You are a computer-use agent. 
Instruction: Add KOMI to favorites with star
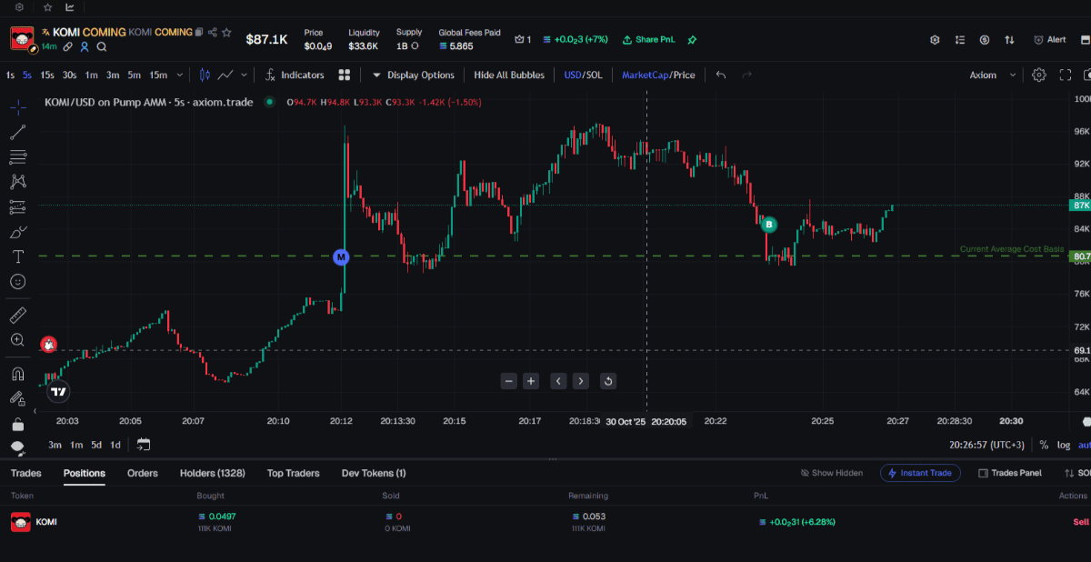click(x=227, y=32)
